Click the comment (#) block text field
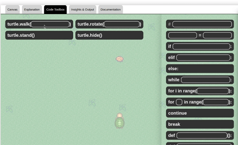 pyautogui.click(x=202, y=24)
